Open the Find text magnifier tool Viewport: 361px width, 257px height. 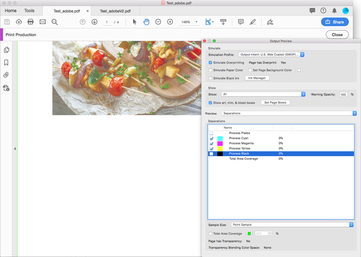[x=55, y=22]
